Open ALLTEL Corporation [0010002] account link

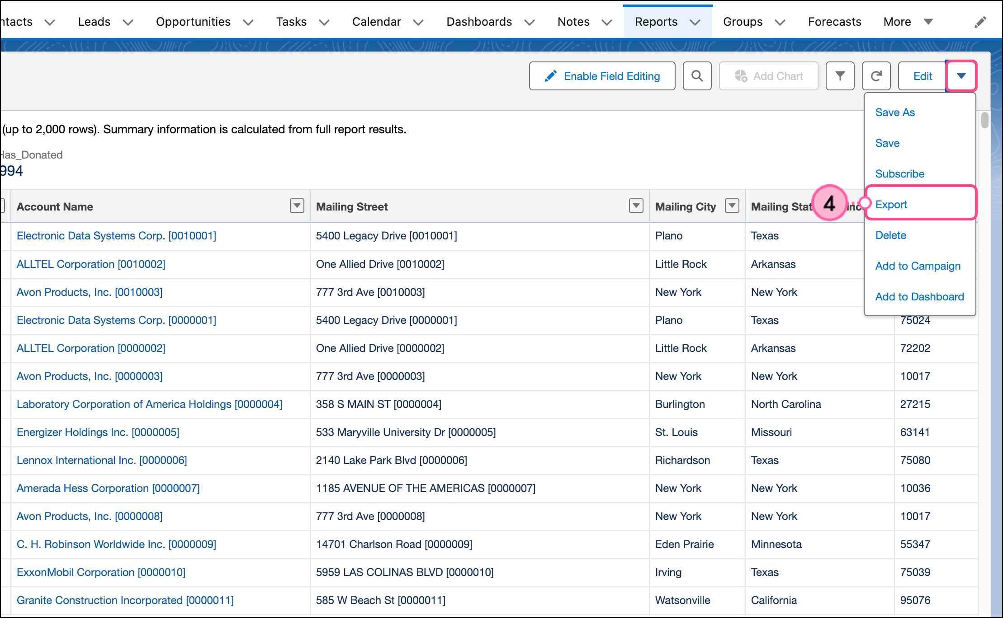(x=91, y=264)
